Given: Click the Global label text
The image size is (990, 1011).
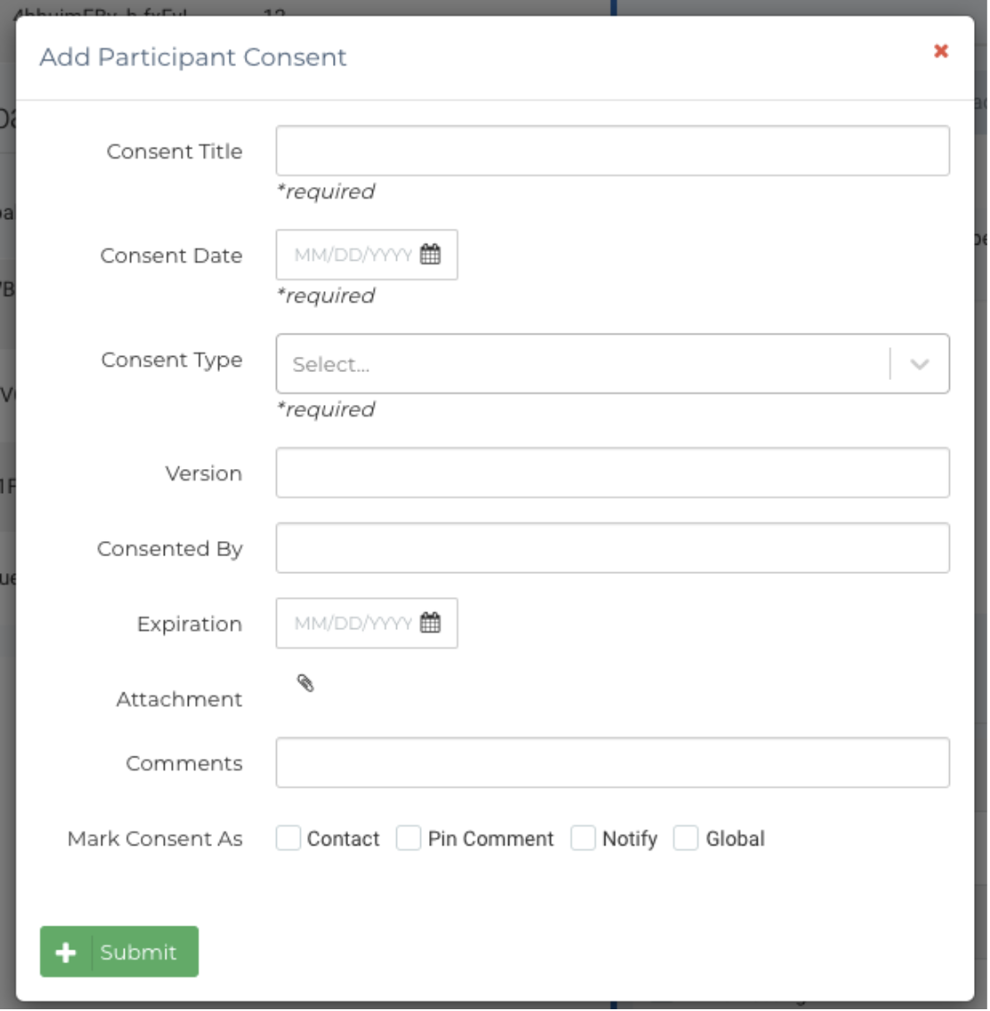Looking at the screenshot, I should pyautogui.click(x=735, y=838).
